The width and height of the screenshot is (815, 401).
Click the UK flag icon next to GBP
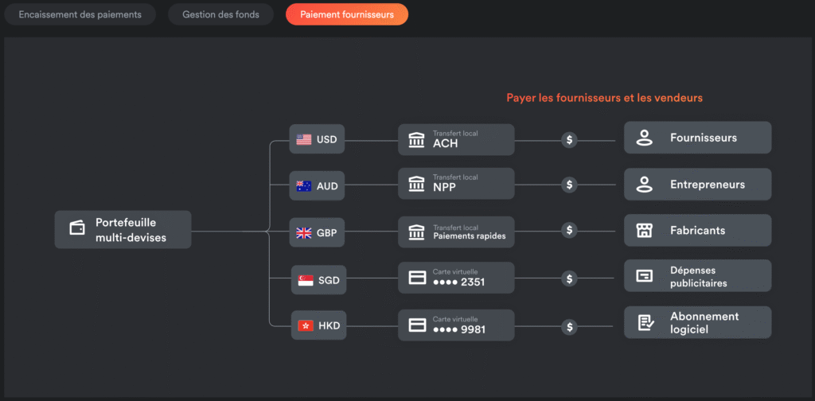[304, 232]
